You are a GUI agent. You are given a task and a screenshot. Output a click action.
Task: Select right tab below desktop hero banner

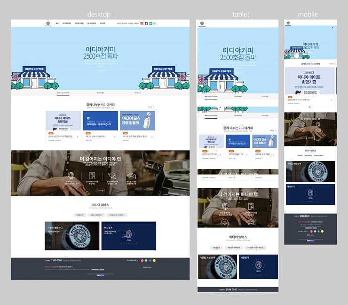(138, 93)
